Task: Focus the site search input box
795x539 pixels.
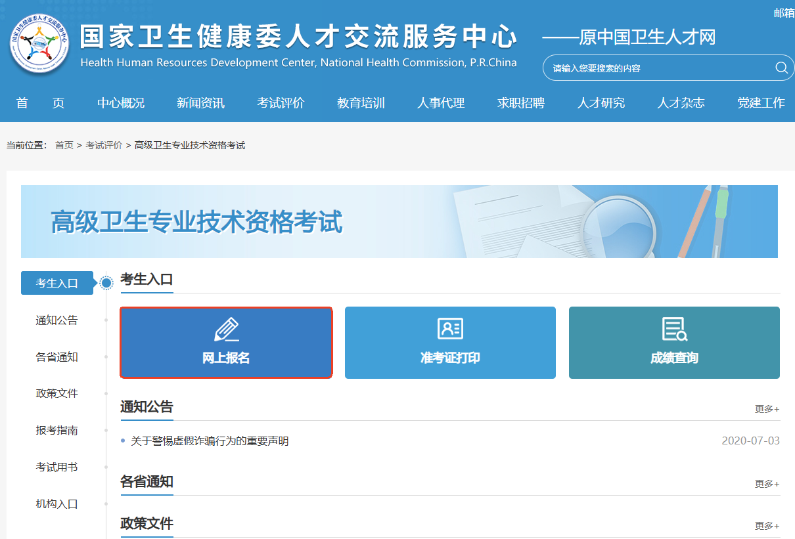Action: click(657, 68)
